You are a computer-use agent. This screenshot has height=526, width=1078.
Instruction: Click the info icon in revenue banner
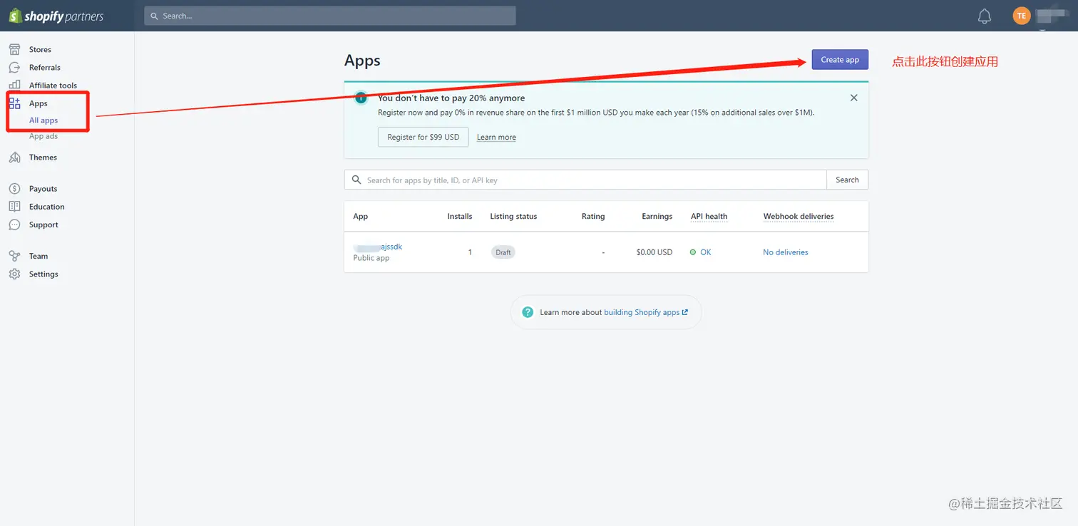pos(361,98)
